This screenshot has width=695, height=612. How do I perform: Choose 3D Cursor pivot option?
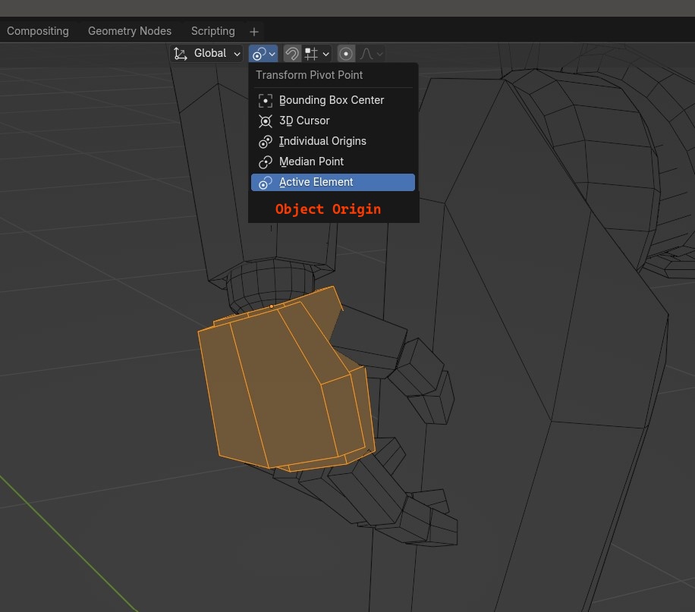[x=333, y=121]
